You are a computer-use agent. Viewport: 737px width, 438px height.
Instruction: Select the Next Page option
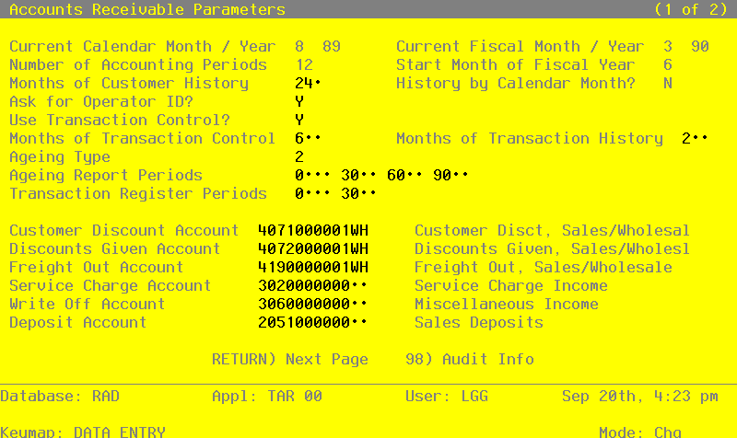pyautogui.click(x=290, y=359)
